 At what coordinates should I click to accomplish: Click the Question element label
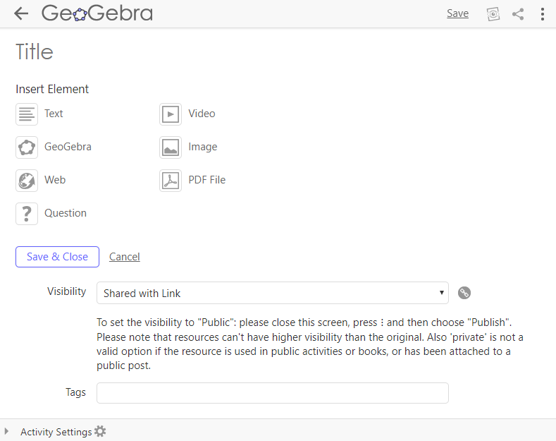tap(66, 213)
